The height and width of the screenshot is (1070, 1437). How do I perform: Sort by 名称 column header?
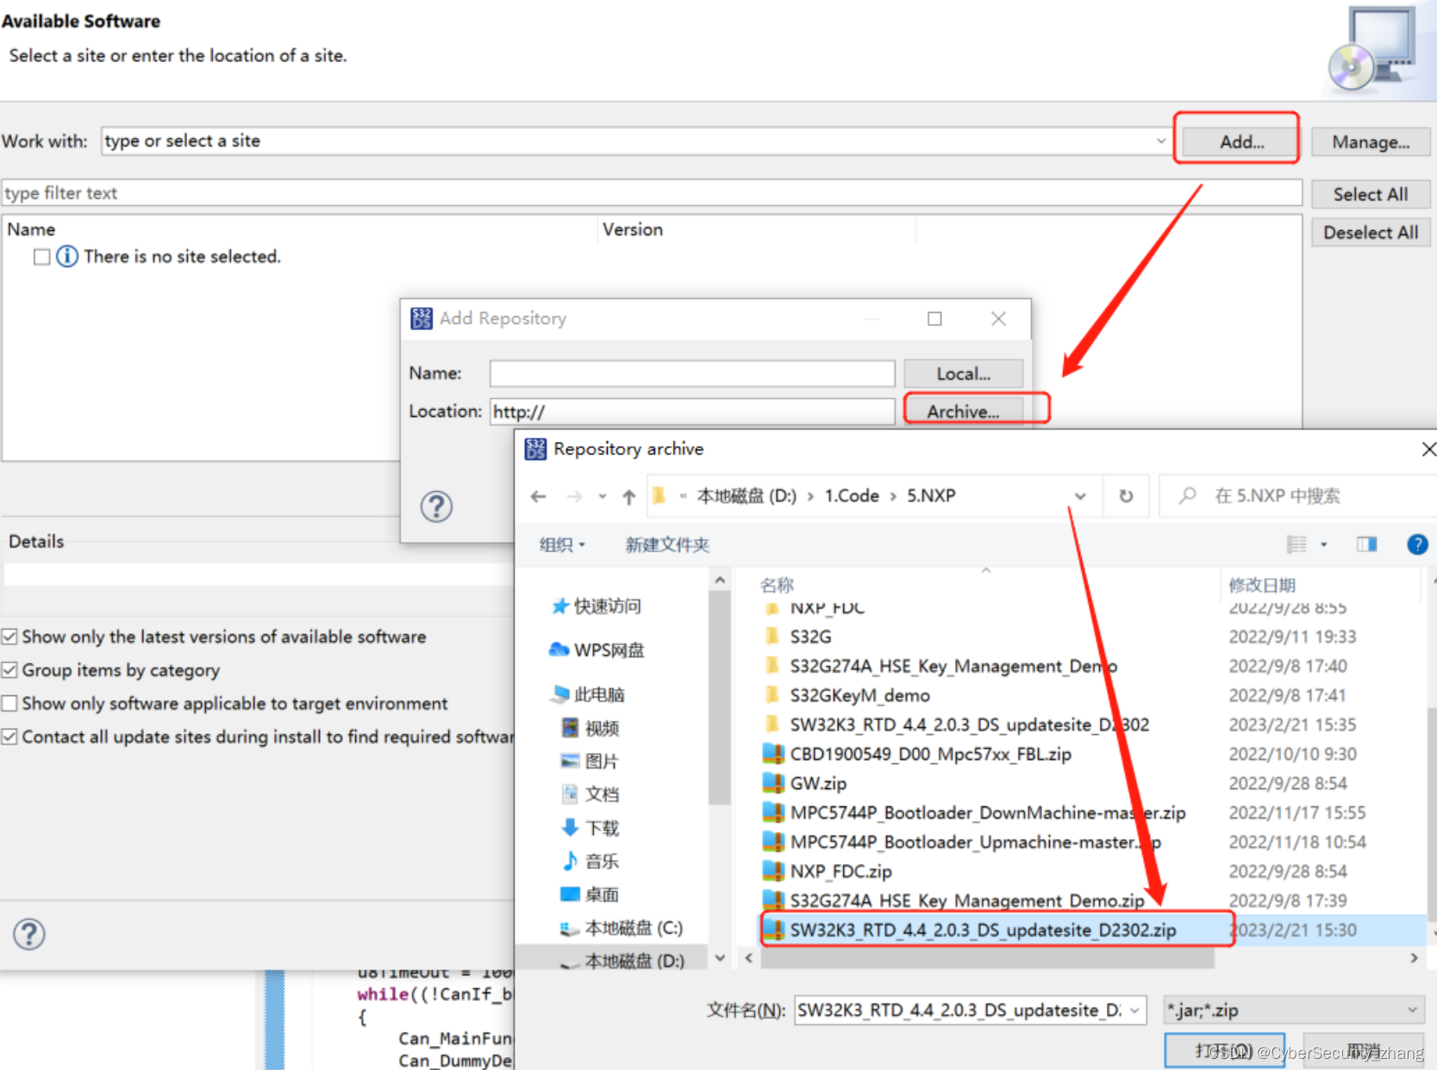click(777, 585)
